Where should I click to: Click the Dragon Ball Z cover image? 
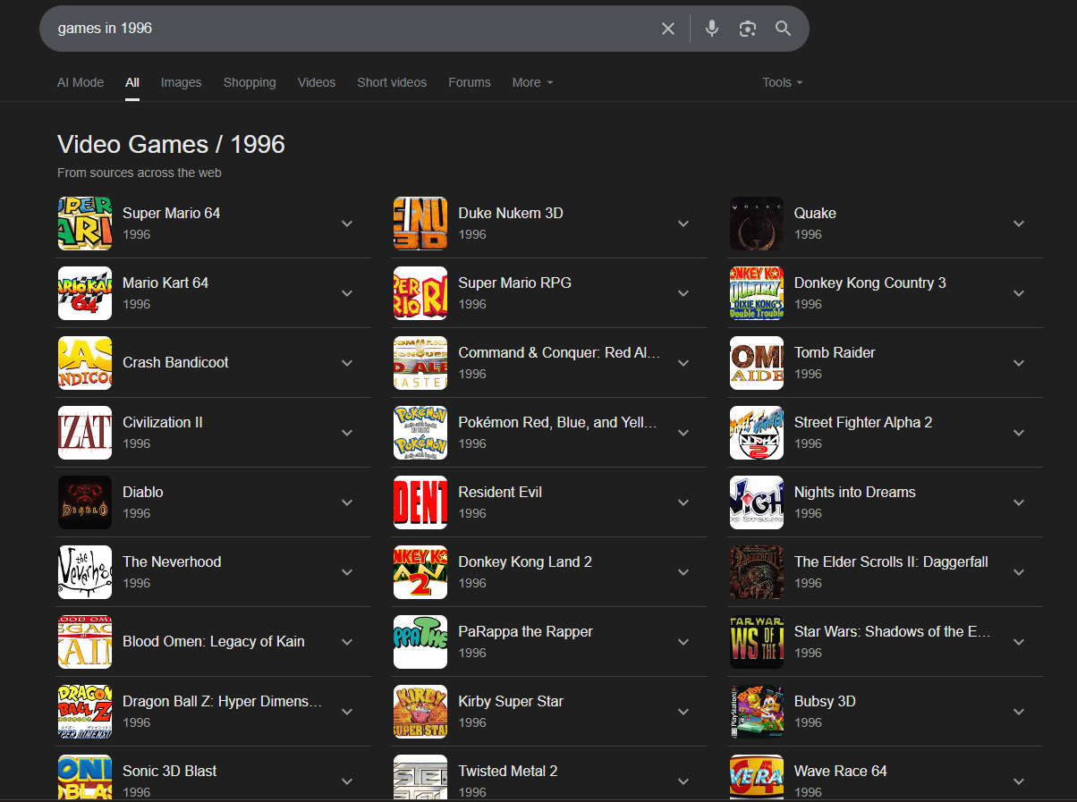click(x=85, y=712)
